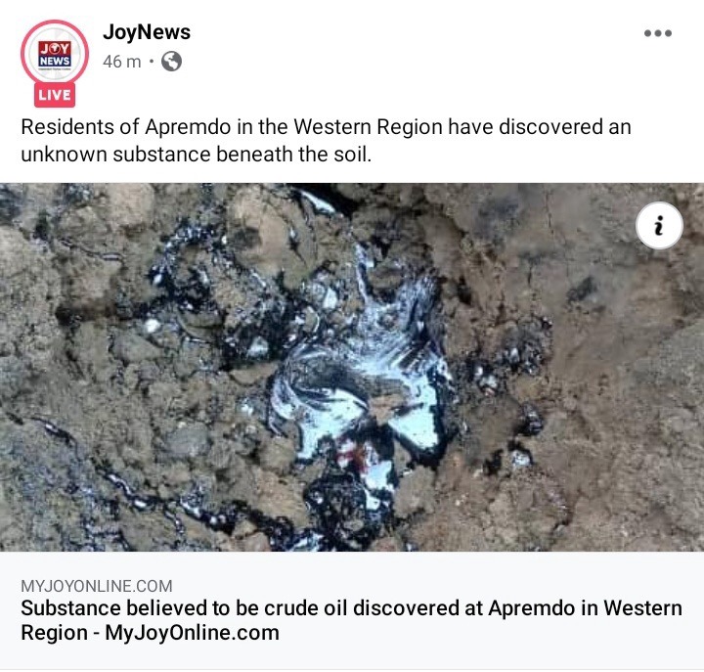The height and width of the screenshot is (672, 704).
Task: Tap the grey link preview footer card
Action: tap(352, 610)
